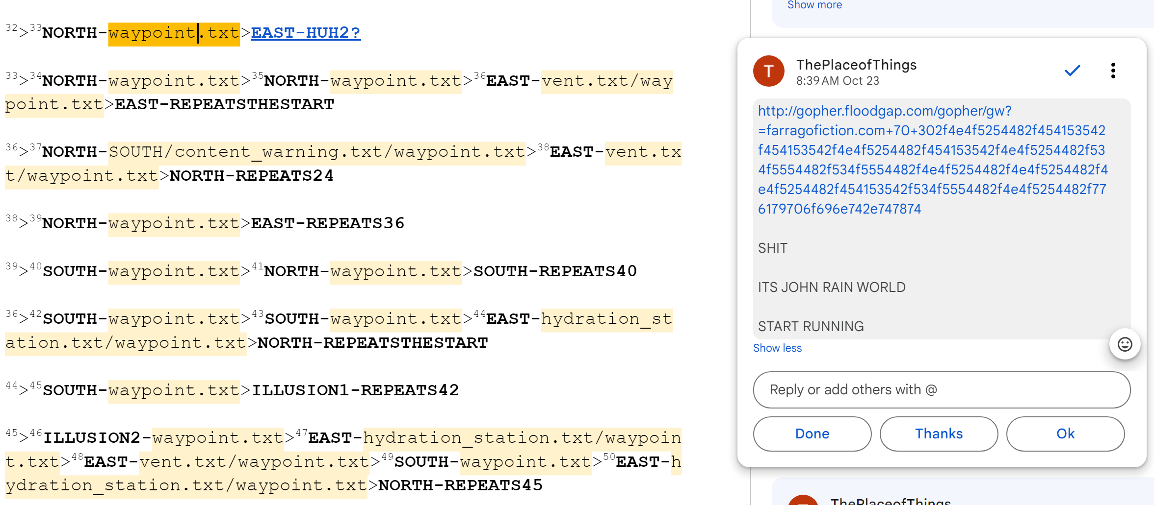The height and width of the screenshot is (505, 1154).
Task: Open the gopher.floodgap.com link in the comment
Action: click(x=884, y=111)
